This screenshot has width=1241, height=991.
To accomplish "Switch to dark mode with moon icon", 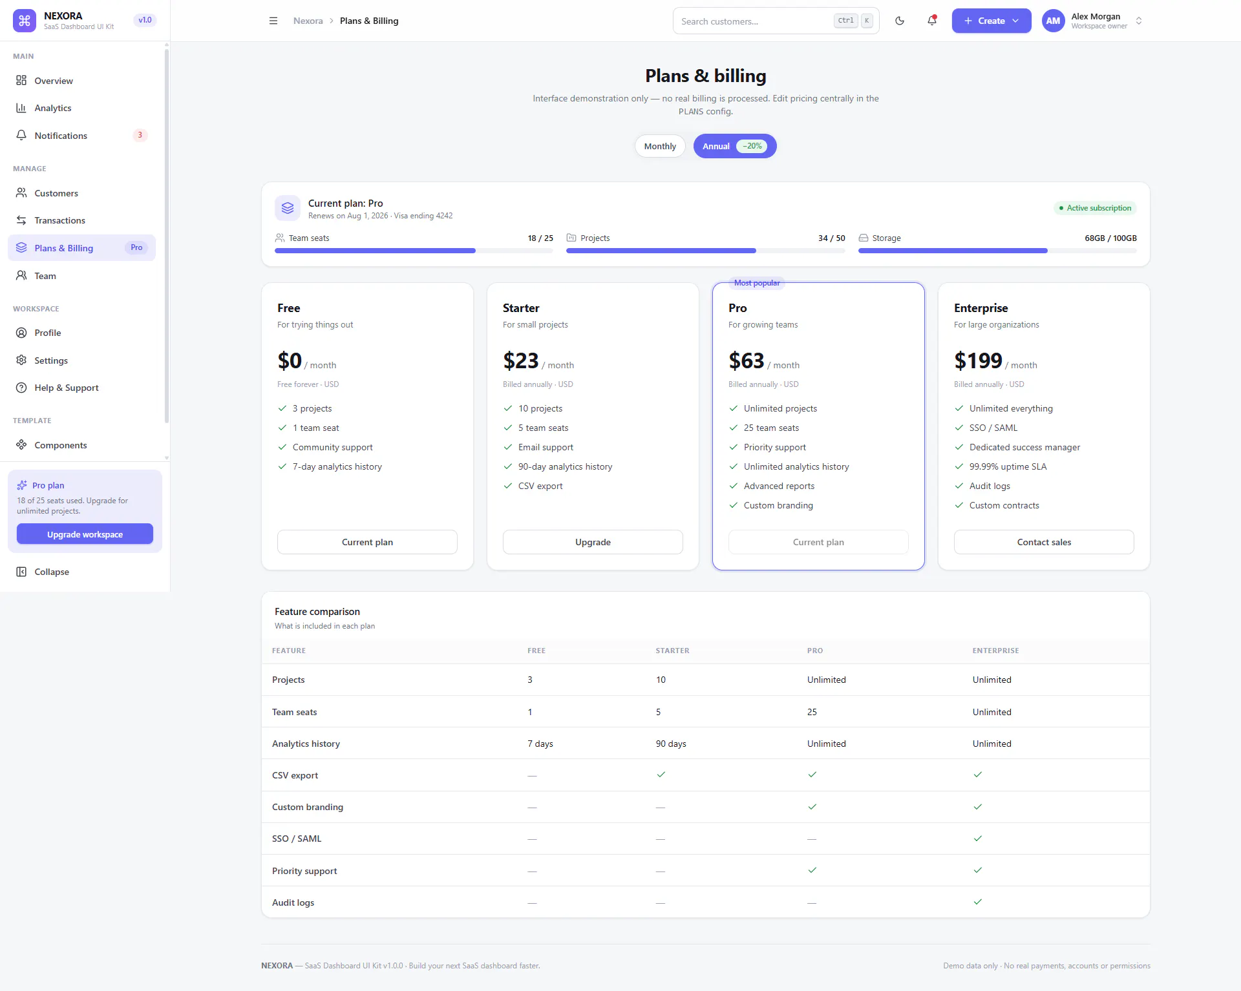I will (900, 21).
